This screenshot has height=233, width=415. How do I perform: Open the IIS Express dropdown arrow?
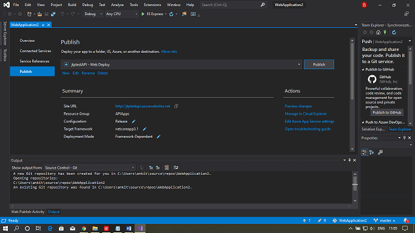pyautogui.click(x=166, y=14)
